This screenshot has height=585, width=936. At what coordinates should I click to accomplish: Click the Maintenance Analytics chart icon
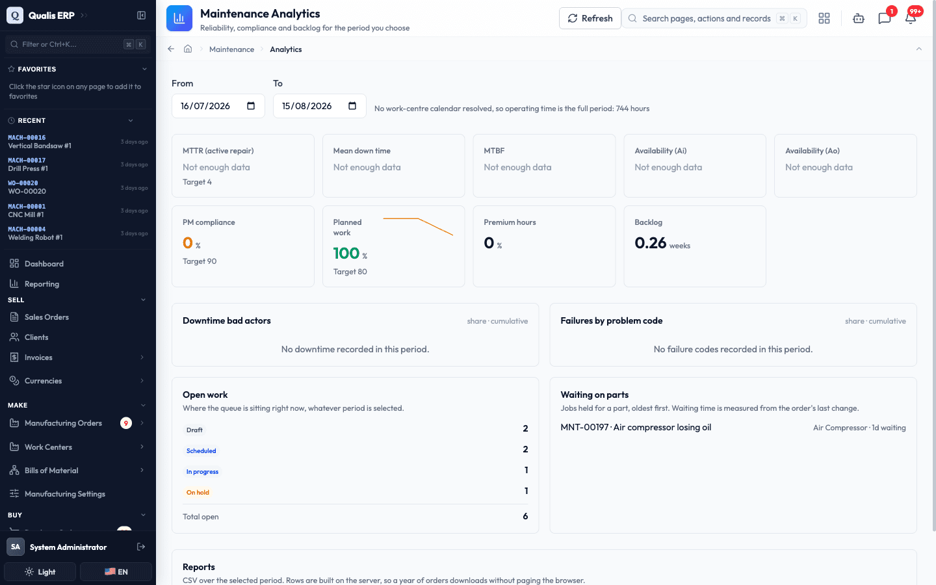(179, 18)
